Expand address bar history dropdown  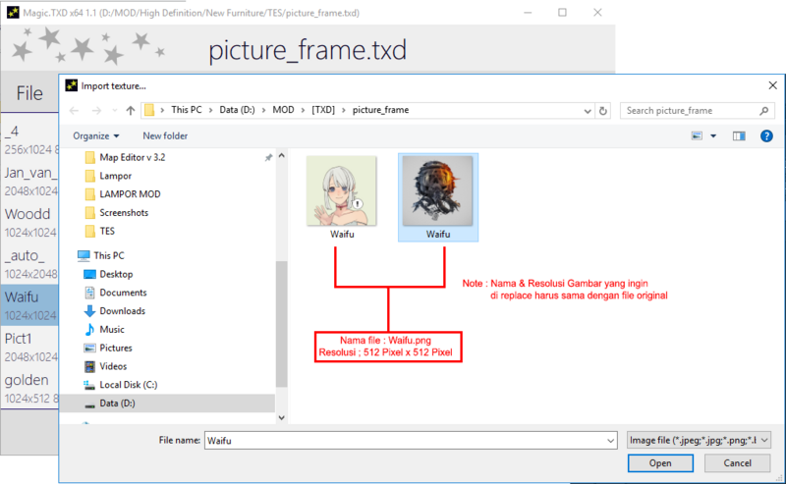[588, 111]
